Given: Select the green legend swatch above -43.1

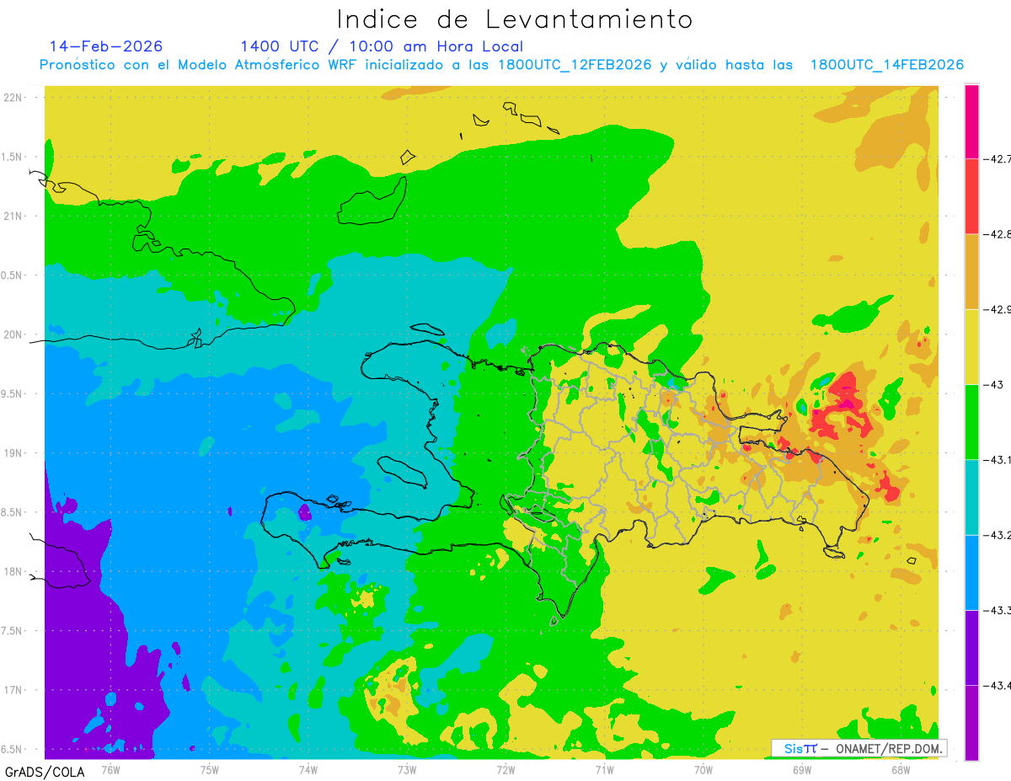Looking at the screenshot, I should (x=971, y=421).
